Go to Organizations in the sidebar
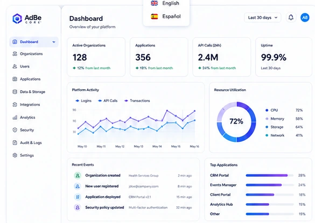The height and width of the screenshot is (223, 315). (34, 54)
